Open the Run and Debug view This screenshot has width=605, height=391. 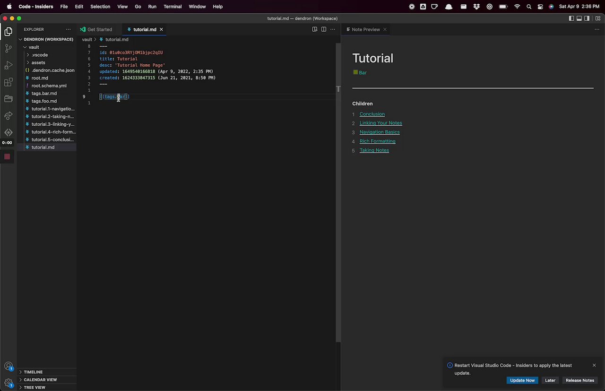point(8,65)
